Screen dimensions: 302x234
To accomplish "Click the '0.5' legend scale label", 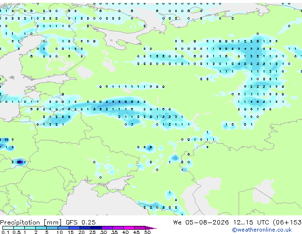I will pyautogui.click(x=17, y=232).
